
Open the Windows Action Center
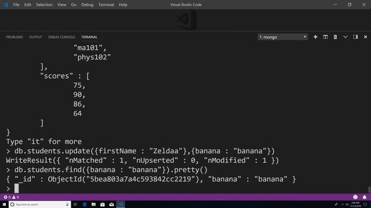coord(365,205)
